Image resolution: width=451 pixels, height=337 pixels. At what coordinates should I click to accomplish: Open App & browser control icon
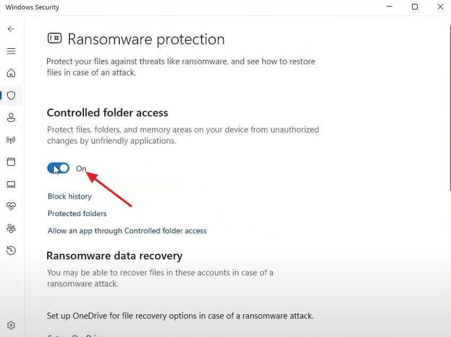point(11,162)
